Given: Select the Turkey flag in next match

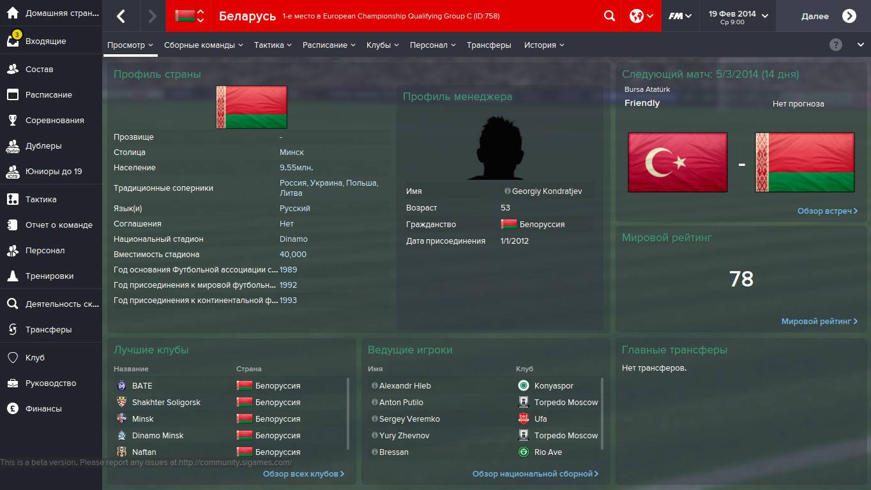Looking at the screenshot, I should [678, 162].
